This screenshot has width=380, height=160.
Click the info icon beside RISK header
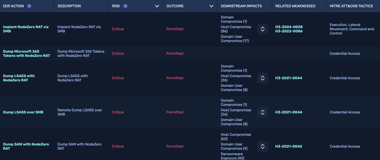tap(125, 6)
